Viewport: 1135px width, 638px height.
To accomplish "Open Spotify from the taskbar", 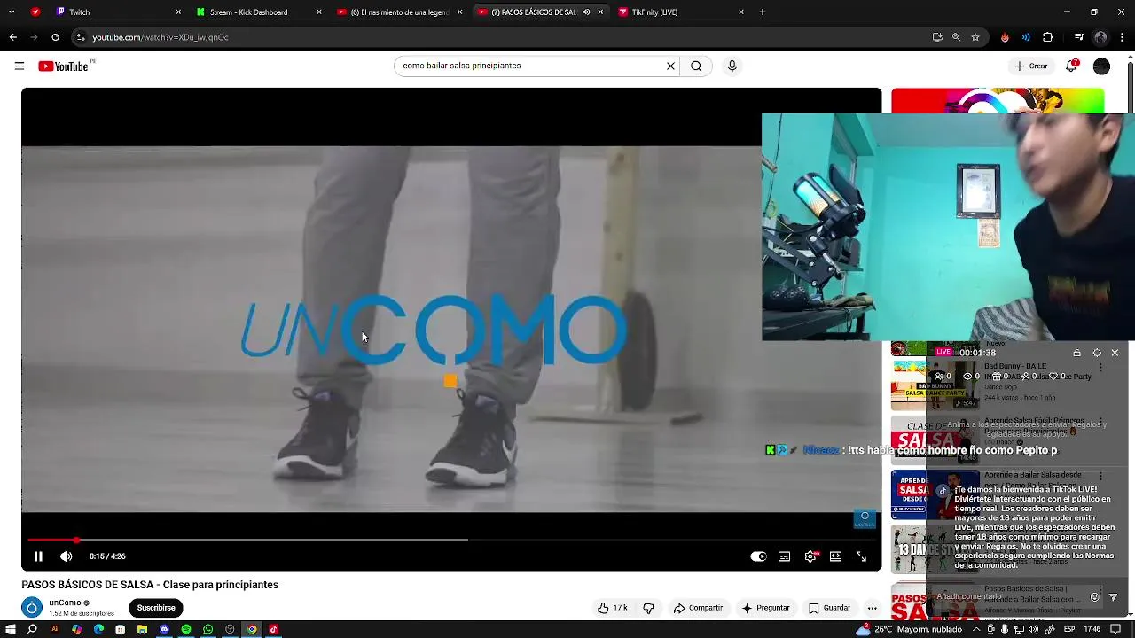I will click(186, 629).
